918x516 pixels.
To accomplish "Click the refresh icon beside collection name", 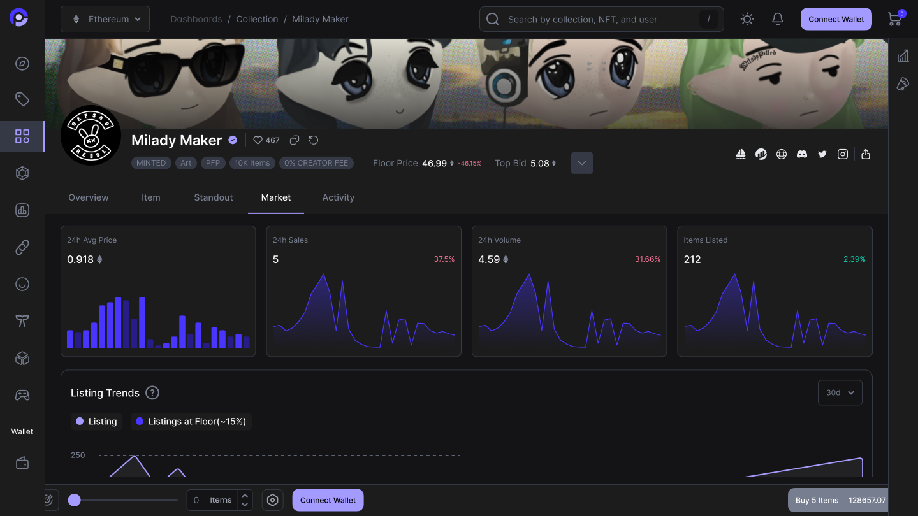I will [x=314, y=140].
